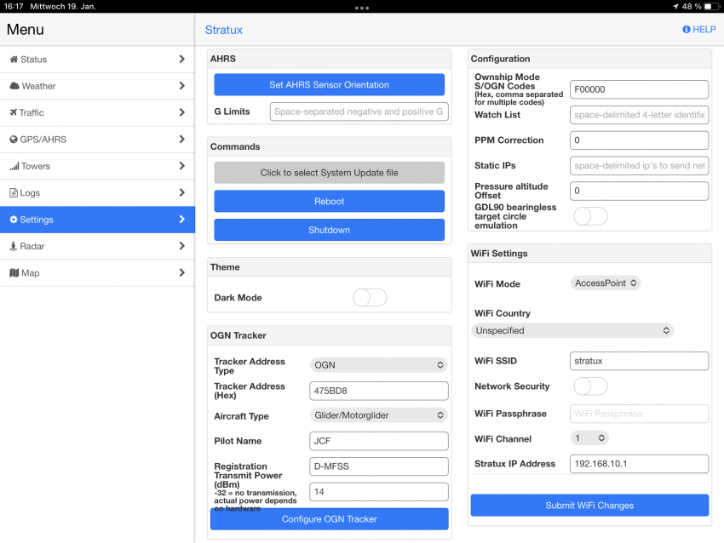This screenshot has height=543, width=724.
Task: Expand the Weather menu chevron
Action: (x=182, y=86)
